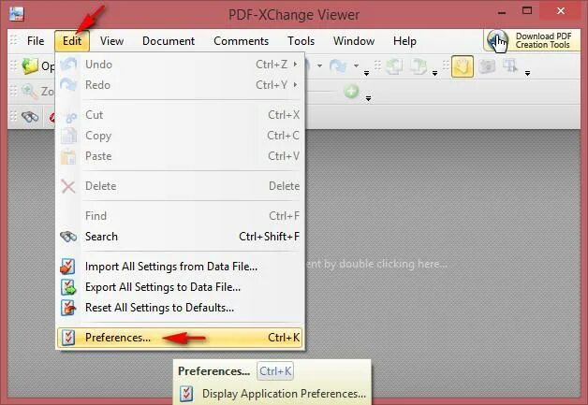Select the Snapshot camera tool
This screenshot has height=405, width=588.
(x=487, y=66)
